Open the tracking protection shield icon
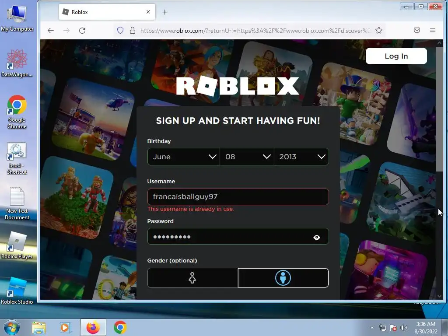This screenshot has width=448, height=336. [x=120, y=30]
